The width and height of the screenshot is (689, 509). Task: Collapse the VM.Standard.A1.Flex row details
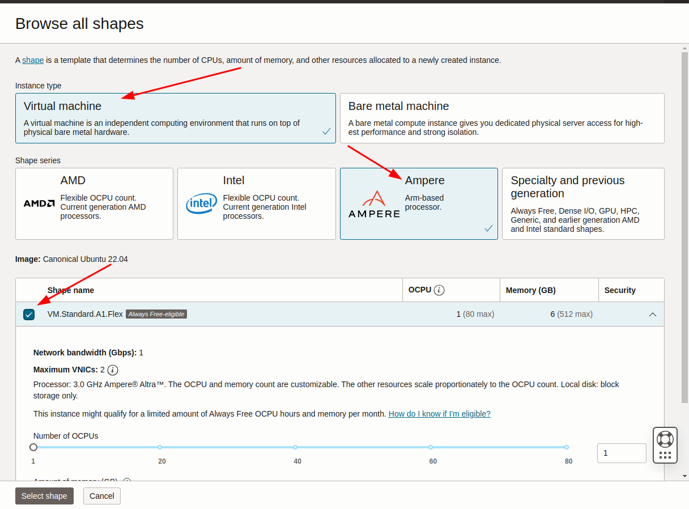(653, 315)
